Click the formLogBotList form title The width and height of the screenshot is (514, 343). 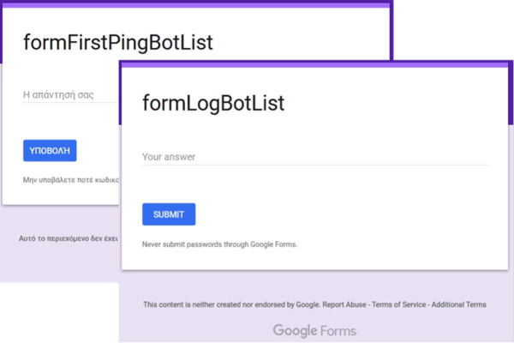[213, 103]
